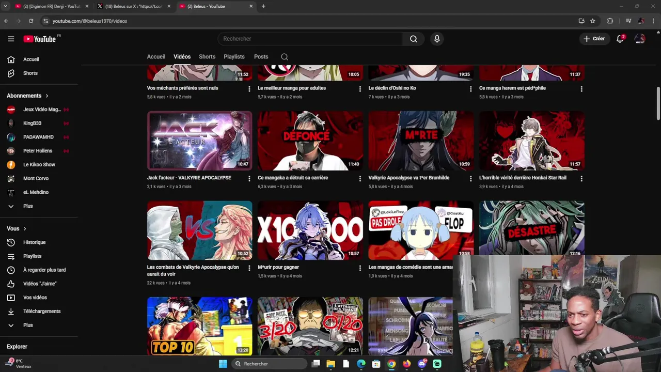
Task: Switch to the Digimon FR Denji browser tab
Action: [51, 6]
